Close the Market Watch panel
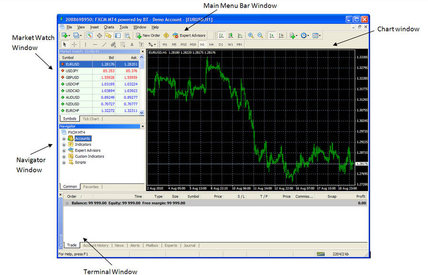The width and height of the screenshot is (428, 275). (143, 52)
